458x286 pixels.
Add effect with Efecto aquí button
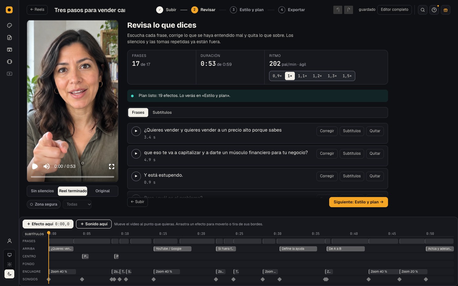point(48,224)
